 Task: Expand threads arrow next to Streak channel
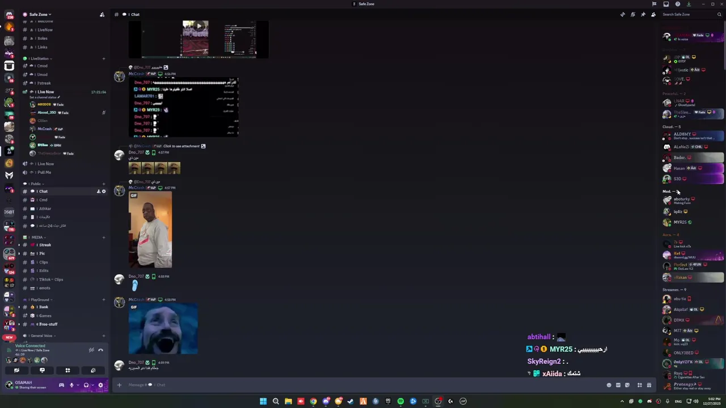[19, 245]
